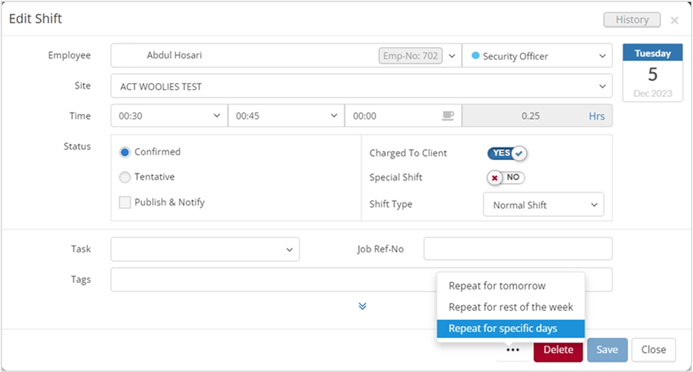The height and width of the screenshot is (372, 693).
Task: Open the Site dropdown ACT WOOLIES TEST
Action: point(361,86)
